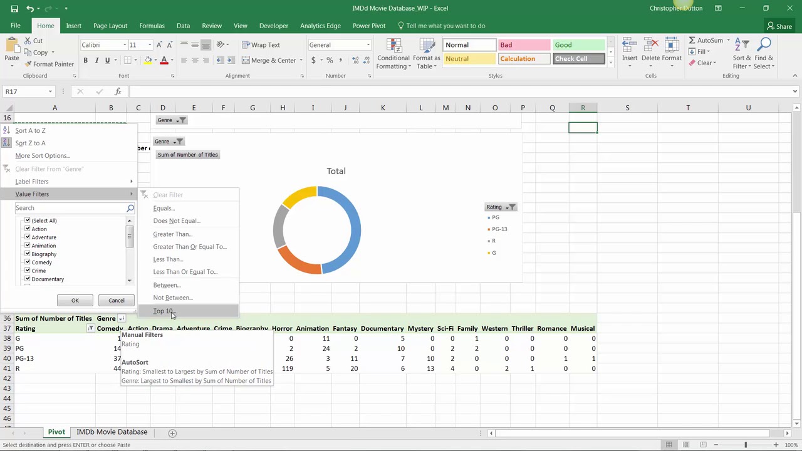Open the Find & Select tool
Screen dimensions: 802x451
764,54
